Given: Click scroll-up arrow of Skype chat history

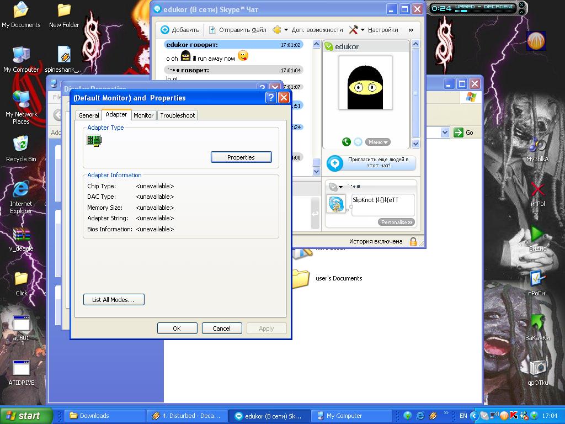Looking at the screenshot, I should point(316,44).
